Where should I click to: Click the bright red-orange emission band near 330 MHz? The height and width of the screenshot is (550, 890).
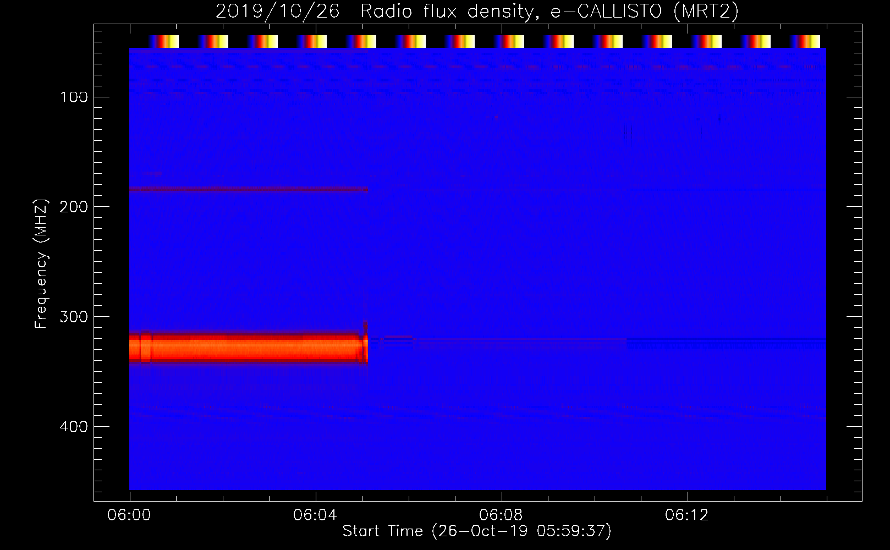(249, 348)
